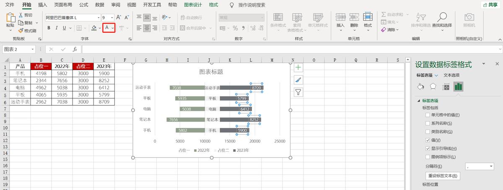Click the cell Format (格式) icon
The height and width of the screenshot is (190, 503).
pyautogui.click(x=368, y=17)
